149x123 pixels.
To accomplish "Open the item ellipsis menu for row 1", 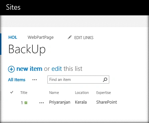I will coord(41,103).
